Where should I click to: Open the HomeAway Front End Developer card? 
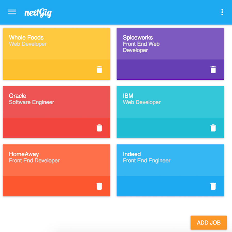[56, 170]
